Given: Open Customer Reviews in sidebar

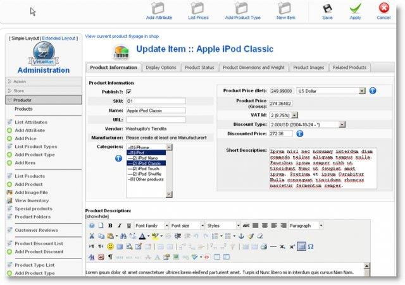Looking at the screenshot, I should pos(36,230).
